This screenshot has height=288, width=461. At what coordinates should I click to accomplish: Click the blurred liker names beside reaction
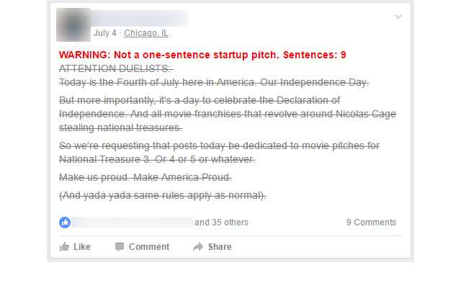pyautogui.click(x=132, y=222)
